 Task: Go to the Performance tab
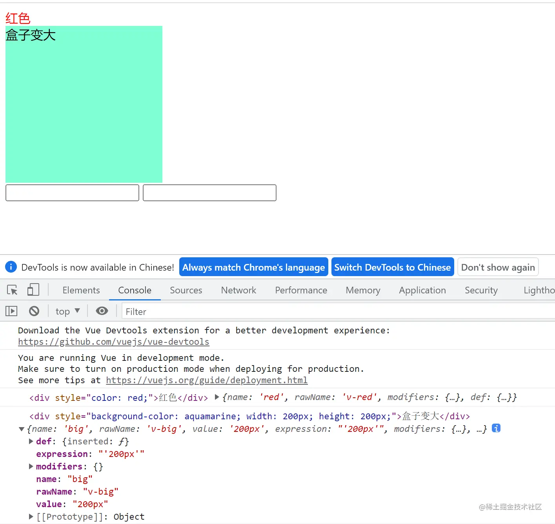[x=301, y=290]
